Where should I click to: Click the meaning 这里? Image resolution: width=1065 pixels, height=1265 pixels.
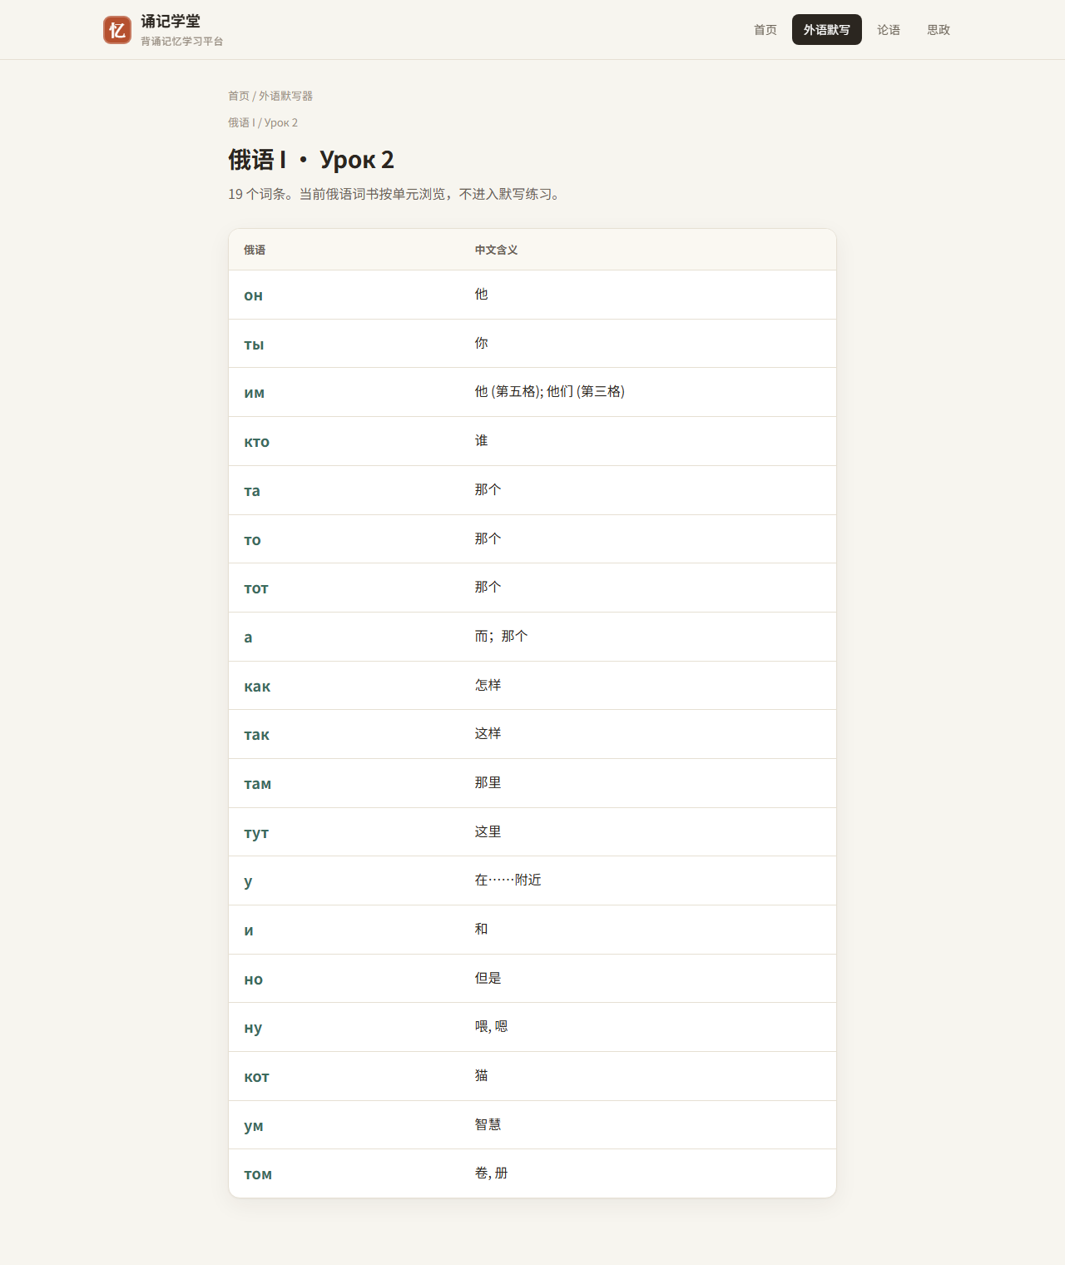488,831
